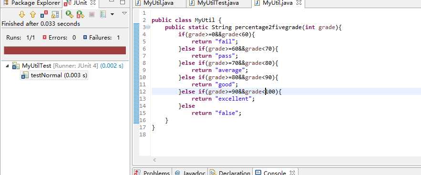Viewport: 421px width, 175px height.
Task: Open the Problems view tab
Action: (152, 172)
